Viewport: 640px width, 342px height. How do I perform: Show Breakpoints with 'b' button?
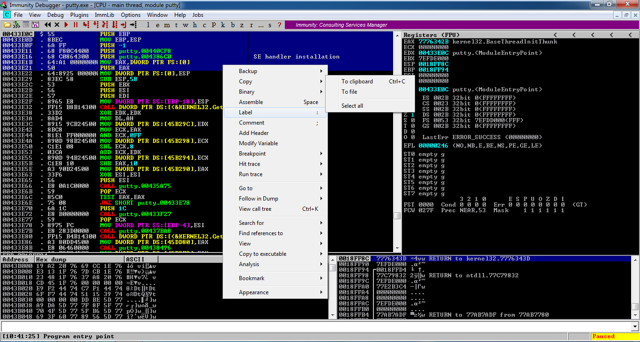pos(232,25)
